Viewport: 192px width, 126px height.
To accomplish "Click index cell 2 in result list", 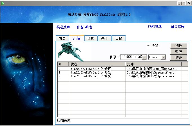I will tap(60, 76).
